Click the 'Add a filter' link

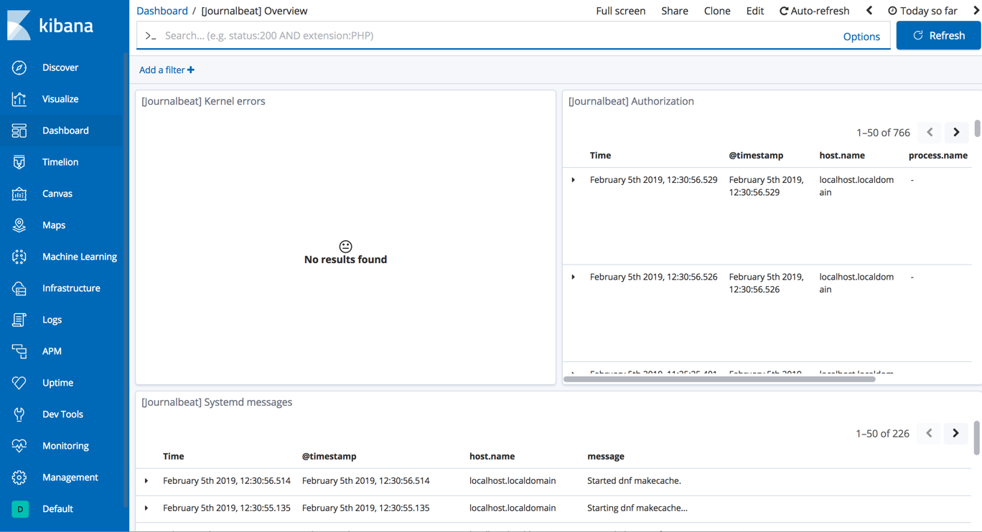167,70
